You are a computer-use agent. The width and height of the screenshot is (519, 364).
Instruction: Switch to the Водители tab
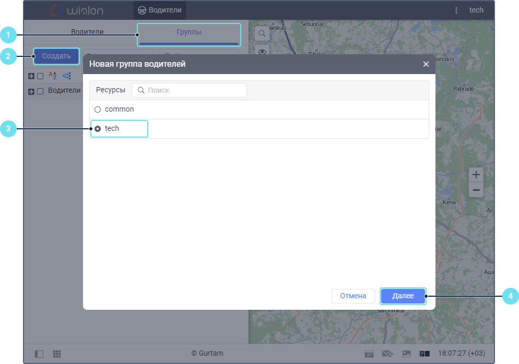87,32
